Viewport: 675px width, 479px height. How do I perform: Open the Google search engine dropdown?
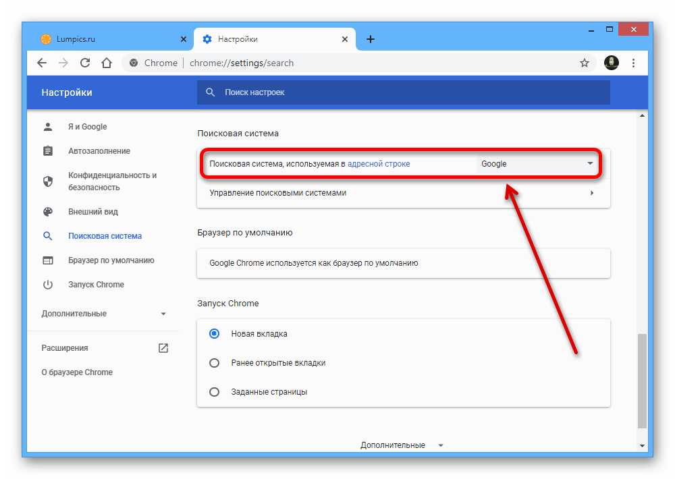[537, 163]
